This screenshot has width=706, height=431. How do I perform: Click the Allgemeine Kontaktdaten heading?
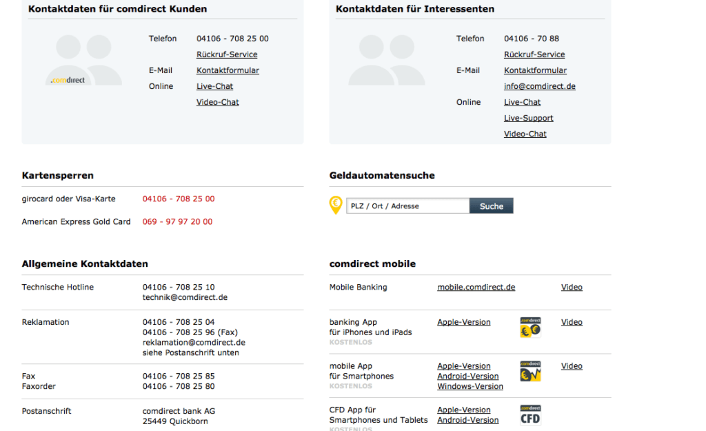point(85,264)
